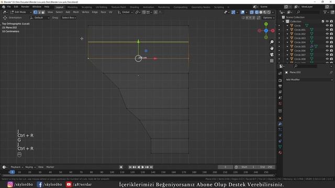This screenshot has height=188, width=335.
Task: Open Output properties tab icon
Action: 280,86
